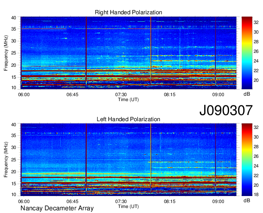Click the 30 MHz tick on upper plot

point(14,41)
